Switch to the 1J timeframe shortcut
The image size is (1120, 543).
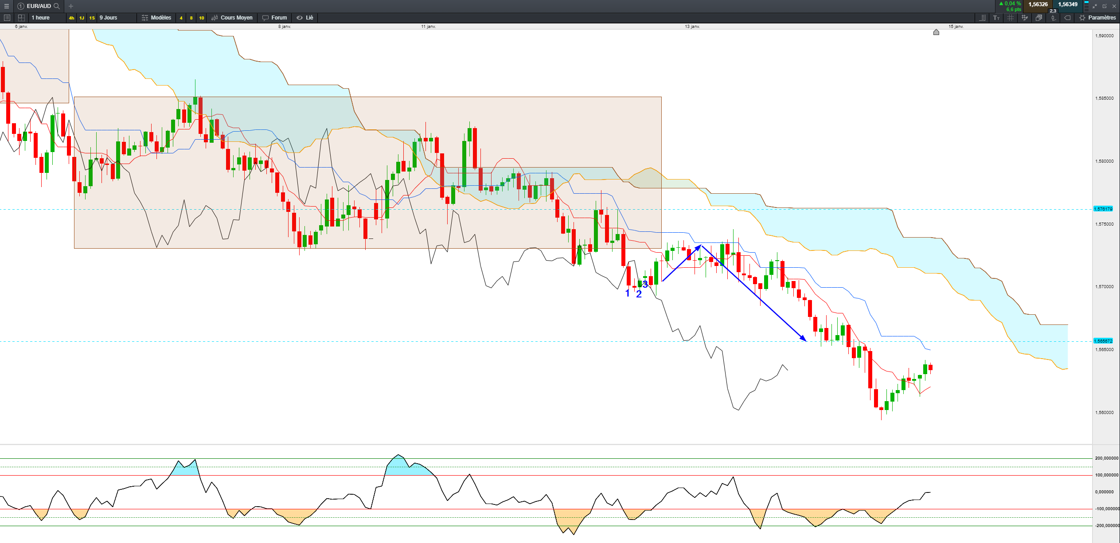pos(82,18)
